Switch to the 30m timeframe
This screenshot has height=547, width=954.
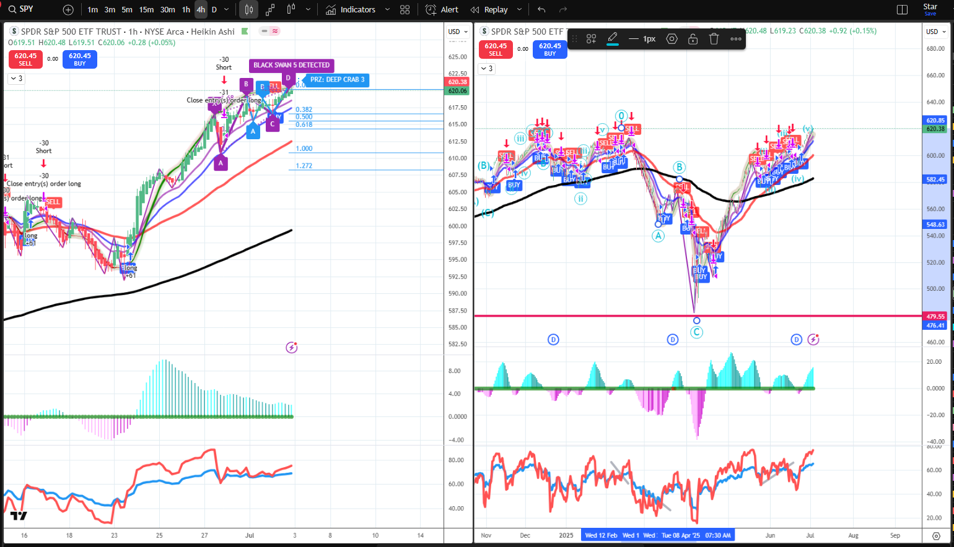tap(168, 10)
